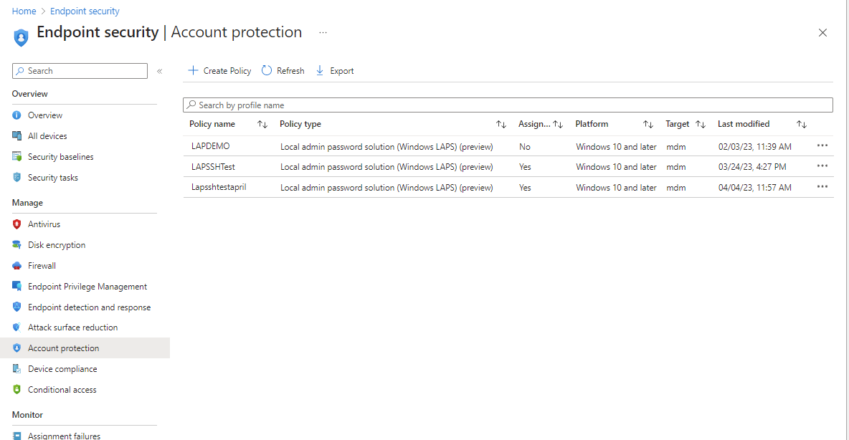This screenshot has height=440, width=849.
Task: Sort the list by Last modified
Action: click(802, 124)
